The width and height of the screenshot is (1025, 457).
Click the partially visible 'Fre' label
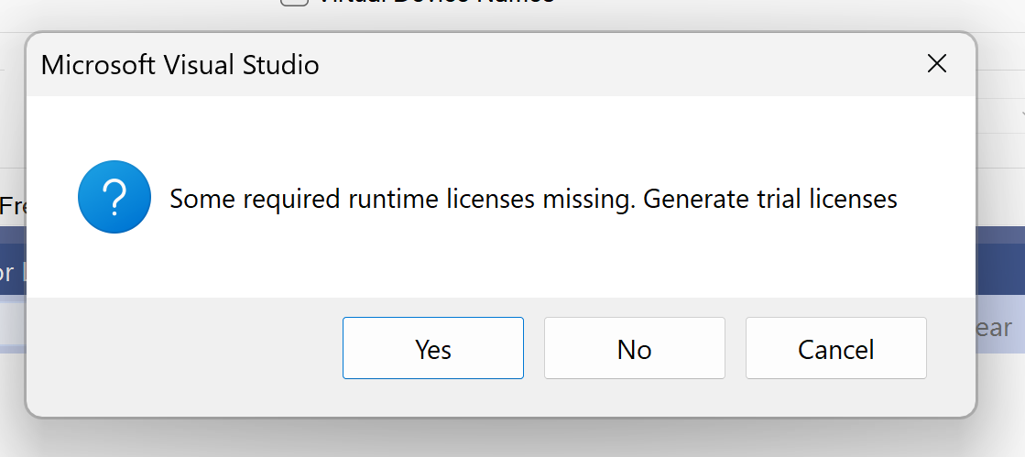(x=12, y=206)
